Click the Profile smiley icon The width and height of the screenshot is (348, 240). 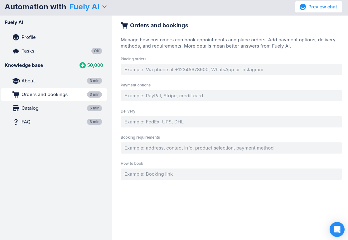16,37
